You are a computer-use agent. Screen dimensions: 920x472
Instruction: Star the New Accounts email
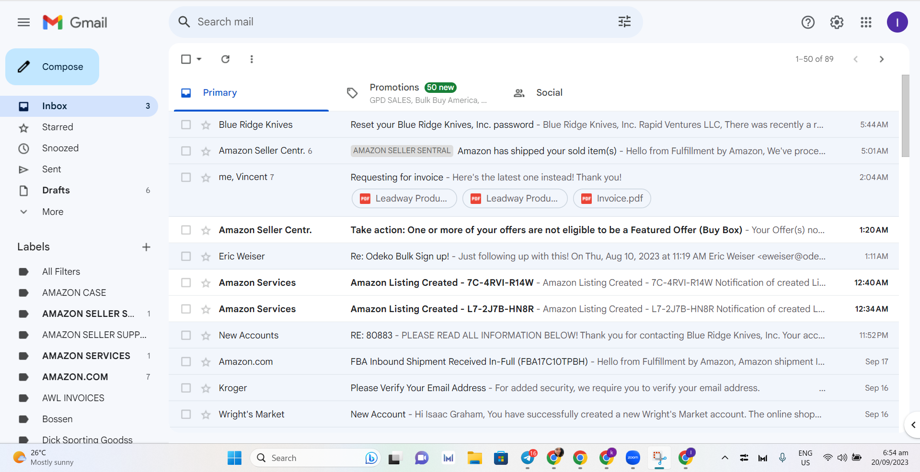tap(206, 336)
